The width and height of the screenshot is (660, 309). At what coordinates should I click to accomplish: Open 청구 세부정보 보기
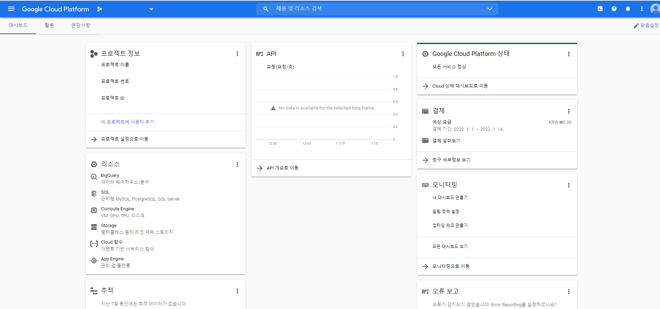coord(451,160)
